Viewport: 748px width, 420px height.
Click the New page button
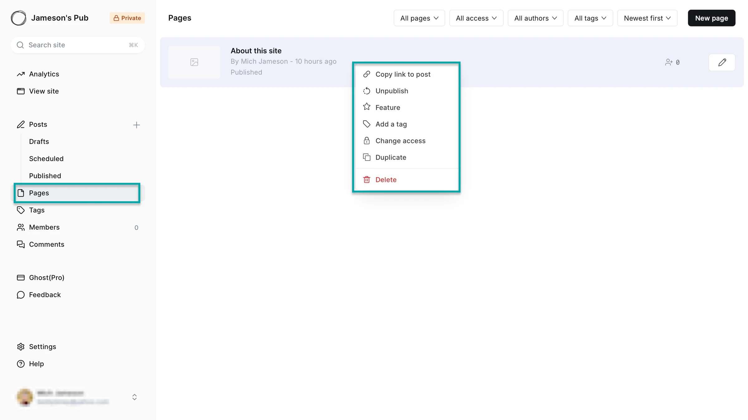point(712,18)
